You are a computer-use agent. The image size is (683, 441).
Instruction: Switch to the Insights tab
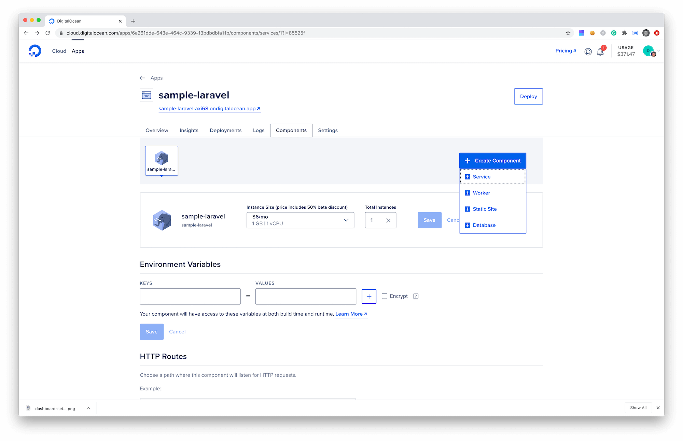(189, 130)
